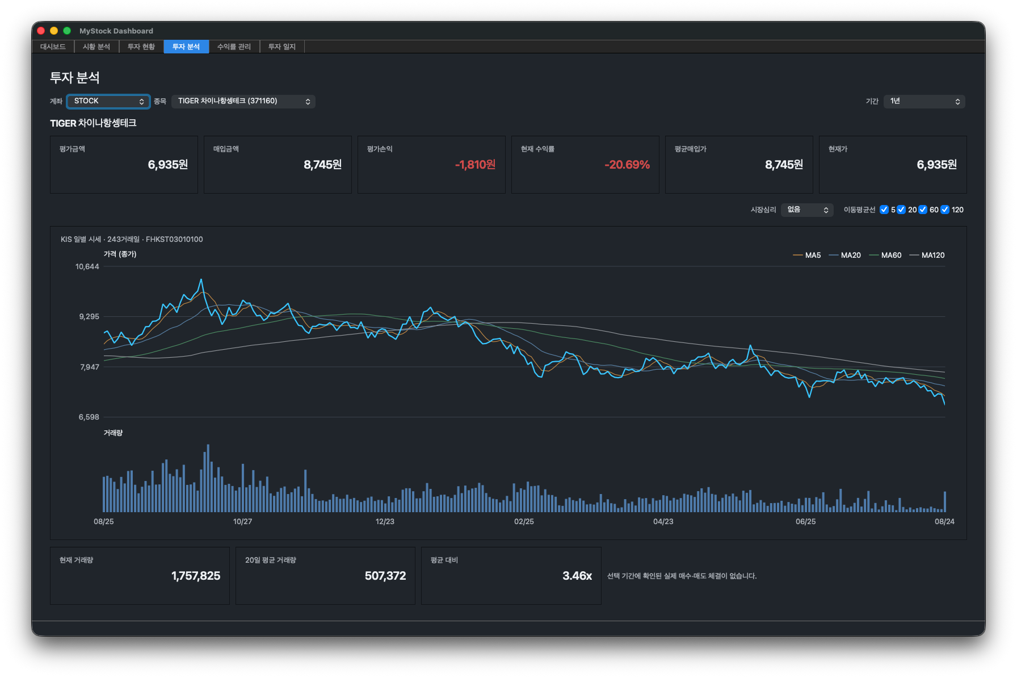Open the 시황 분석 tab

96,47
